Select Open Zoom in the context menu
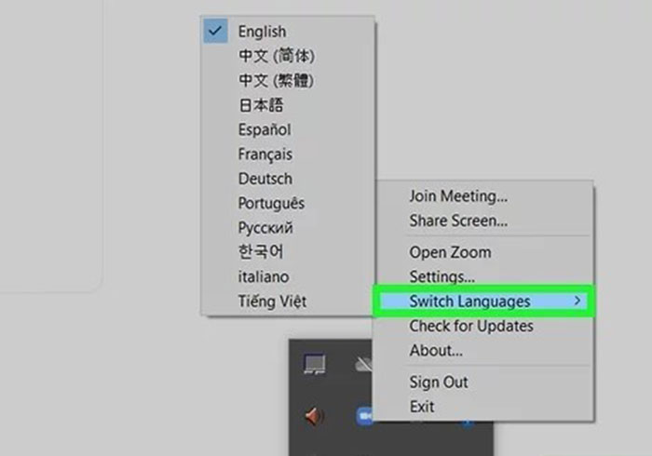The image size is (652, 456). (484, 252)
